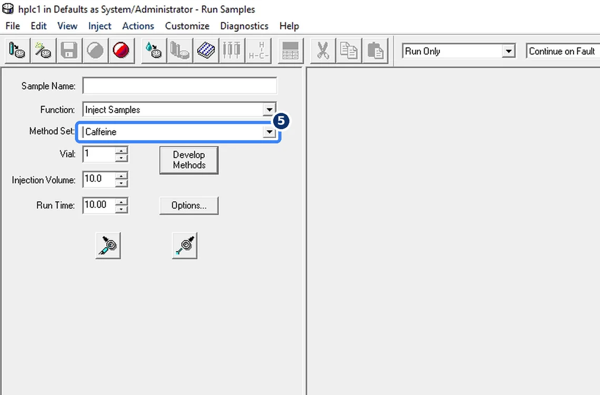Click the Injection Volume value field

pos(99,179)
